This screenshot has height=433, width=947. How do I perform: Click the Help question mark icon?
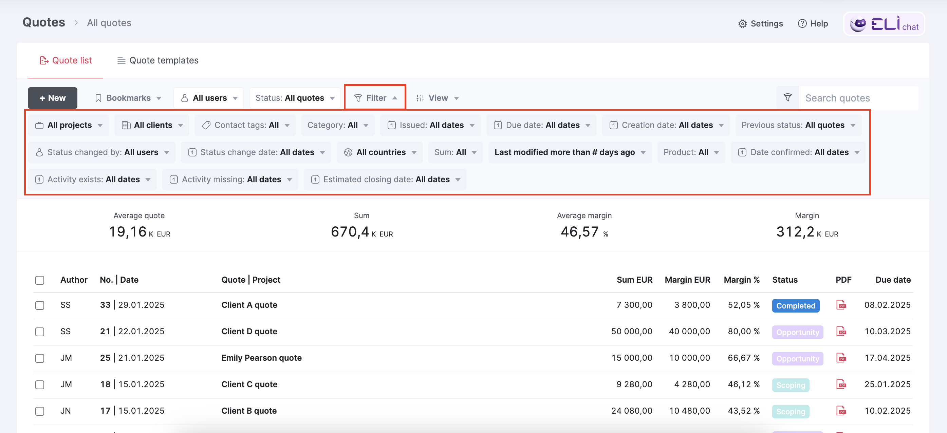tap(802, 23)
